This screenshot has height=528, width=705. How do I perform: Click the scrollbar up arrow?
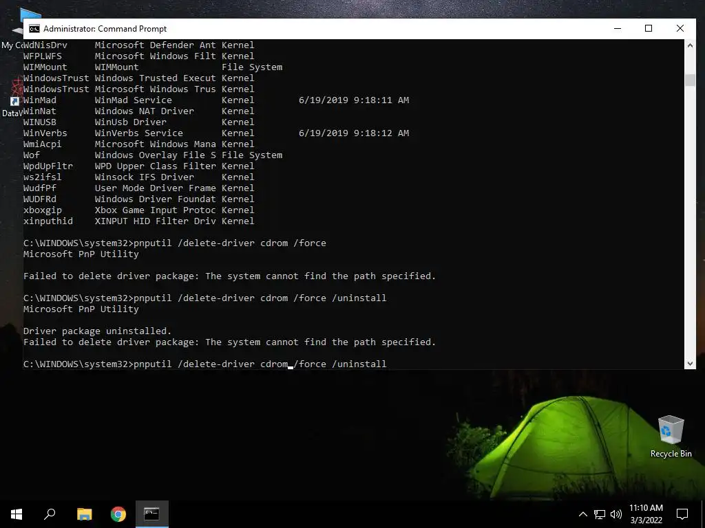point(690,45)
